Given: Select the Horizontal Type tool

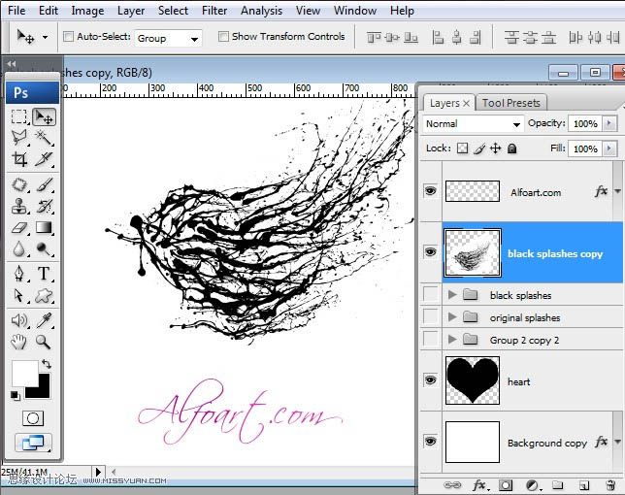Looking at the screenshot, I should point(45,274).
